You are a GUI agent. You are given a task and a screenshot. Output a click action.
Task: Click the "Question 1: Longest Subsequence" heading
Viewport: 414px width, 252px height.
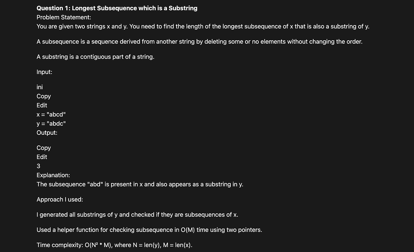pos(117,8)
